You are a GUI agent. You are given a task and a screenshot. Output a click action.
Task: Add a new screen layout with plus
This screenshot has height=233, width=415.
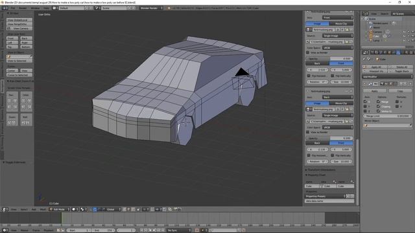click(86, 8)
